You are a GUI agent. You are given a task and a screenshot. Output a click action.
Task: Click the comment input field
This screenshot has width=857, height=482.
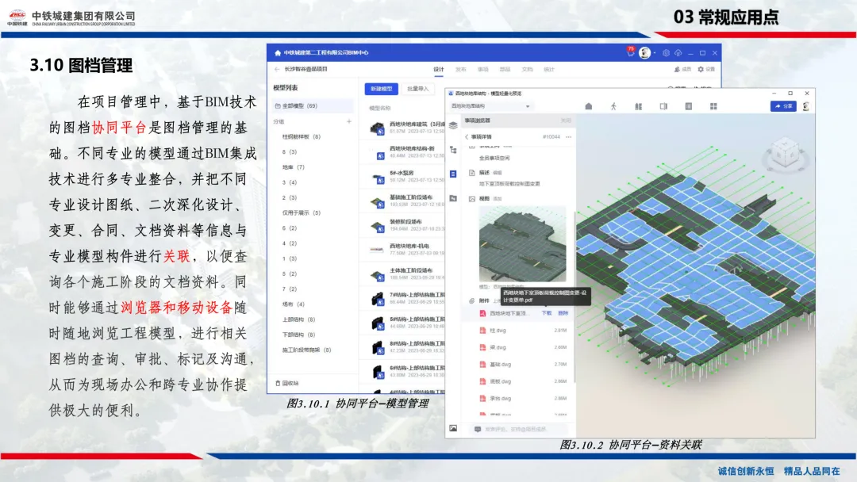coord(522,430)
